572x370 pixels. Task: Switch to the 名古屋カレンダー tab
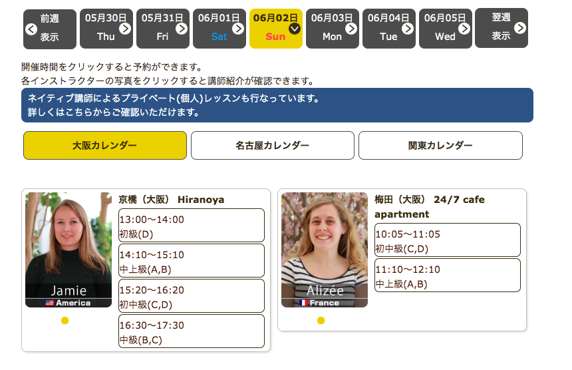(x=273, y=145)
